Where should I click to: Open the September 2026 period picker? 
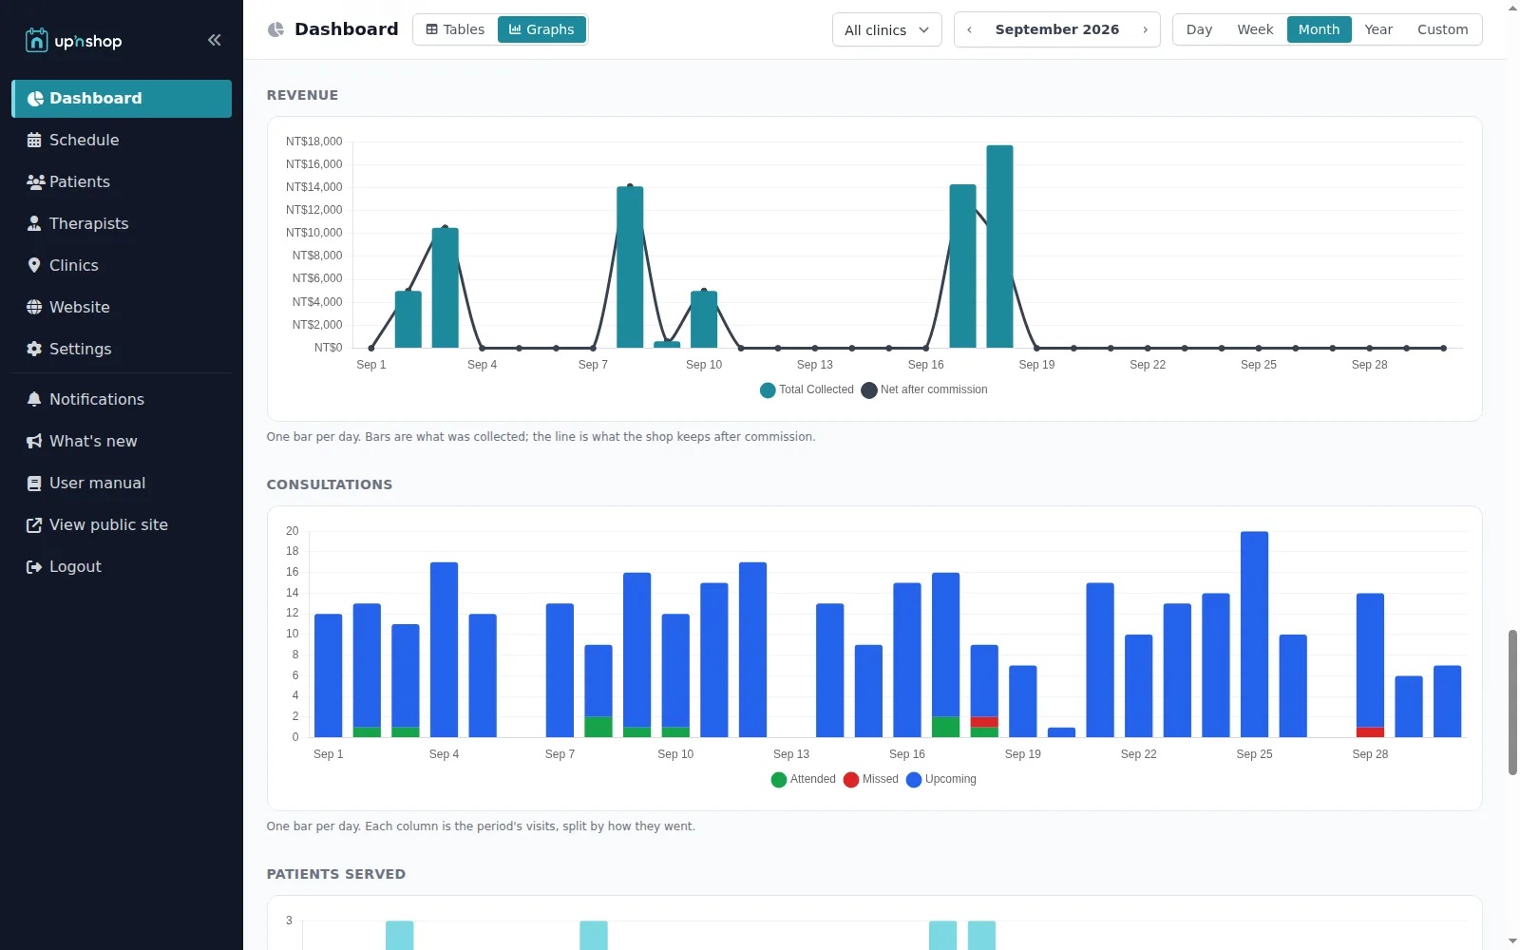click(1056, 29)
